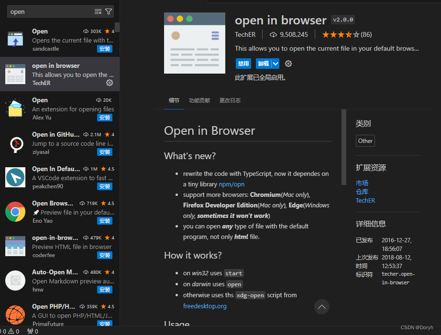Open the npm/opn link
This screenshot has height=335, width=441.
click(232, 184)
